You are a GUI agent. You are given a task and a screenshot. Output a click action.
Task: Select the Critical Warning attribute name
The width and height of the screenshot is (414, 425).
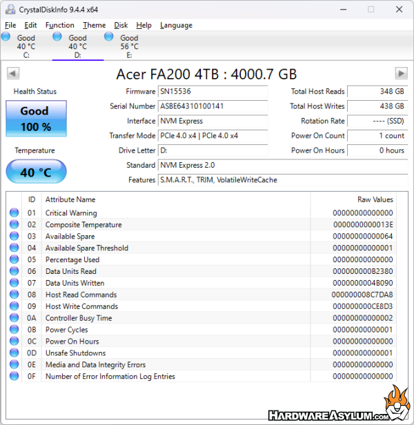pos(71,213)
